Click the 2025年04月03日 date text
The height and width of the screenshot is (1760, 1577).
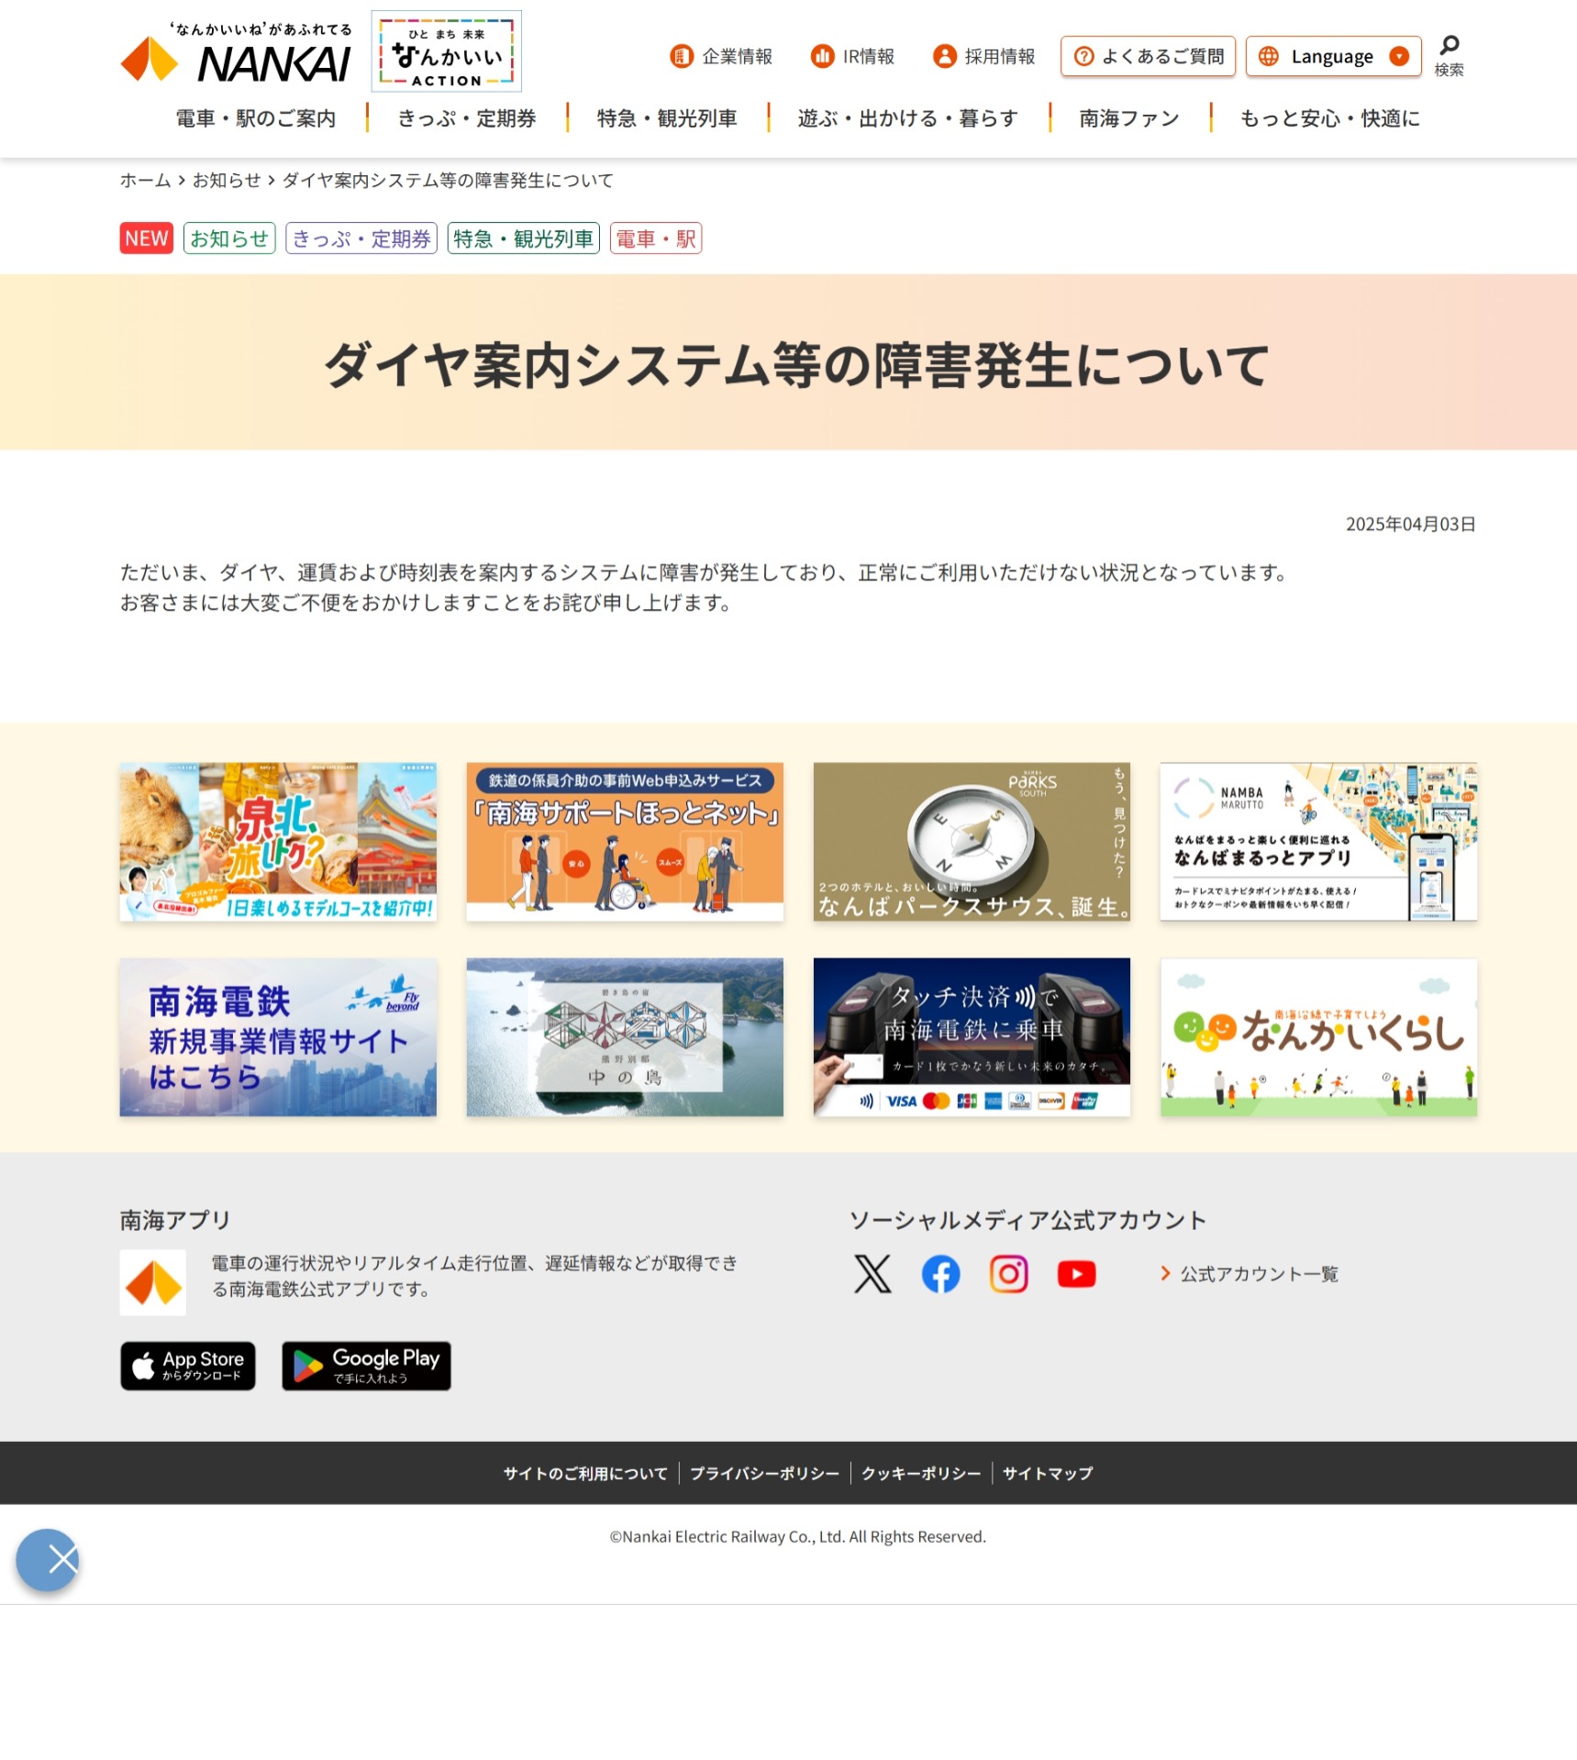(1410, 524)
